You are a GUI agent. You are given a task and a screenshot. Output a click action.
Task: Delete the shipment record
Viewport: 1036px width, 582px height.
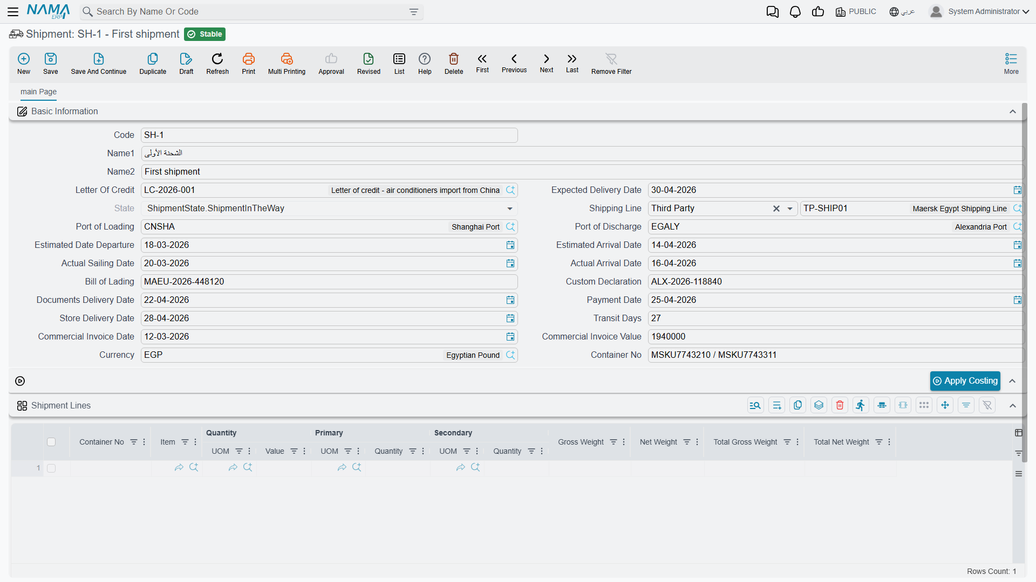click(x=454, y=64)
